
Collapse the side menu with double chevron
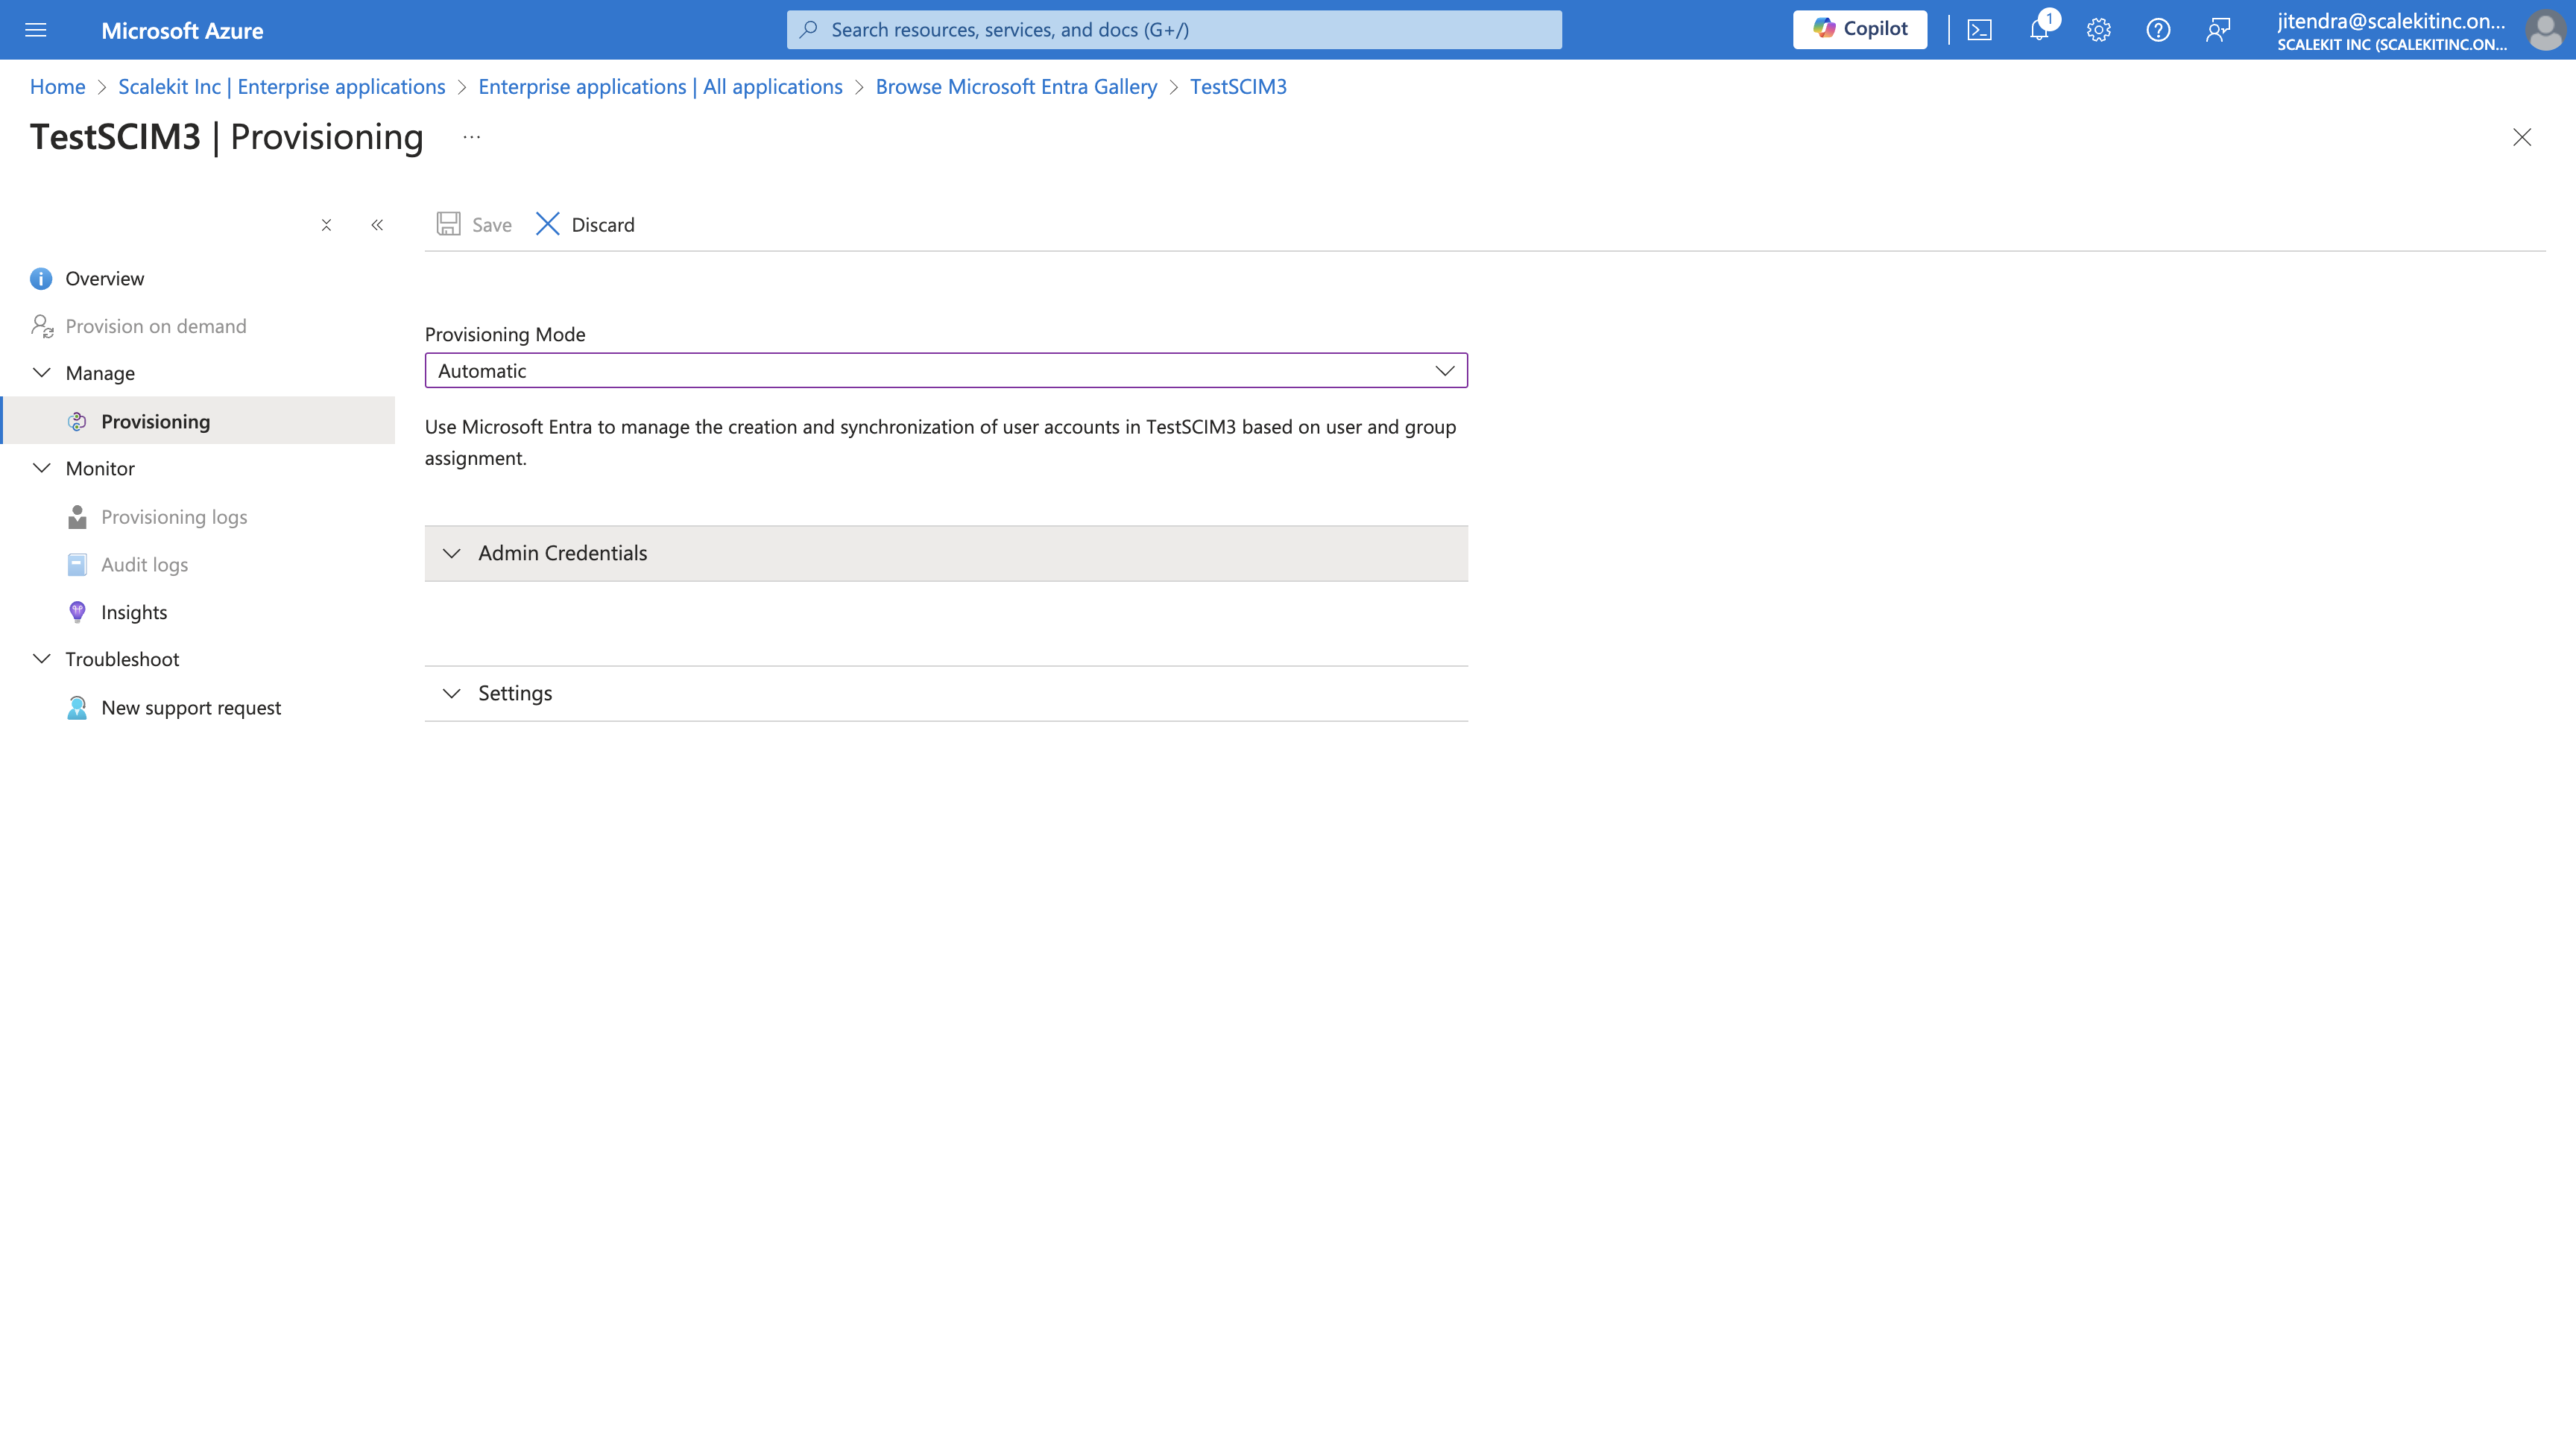[x=377, y=225]
